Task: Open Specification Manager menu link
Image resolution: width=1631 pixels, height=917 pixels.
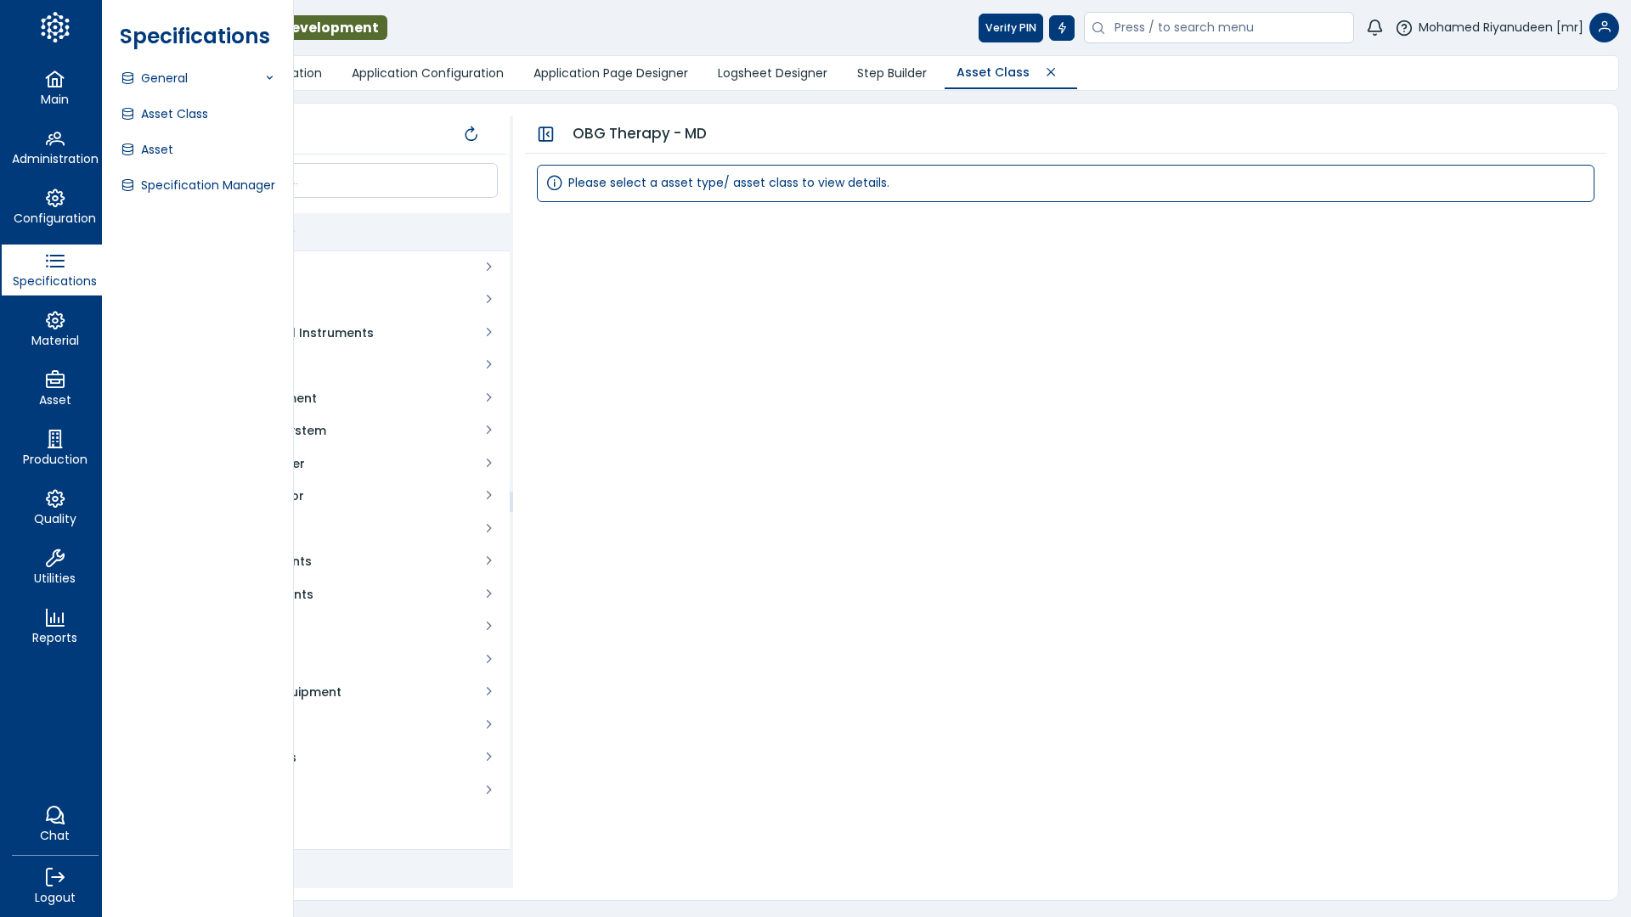Action: tap(207, 185)
